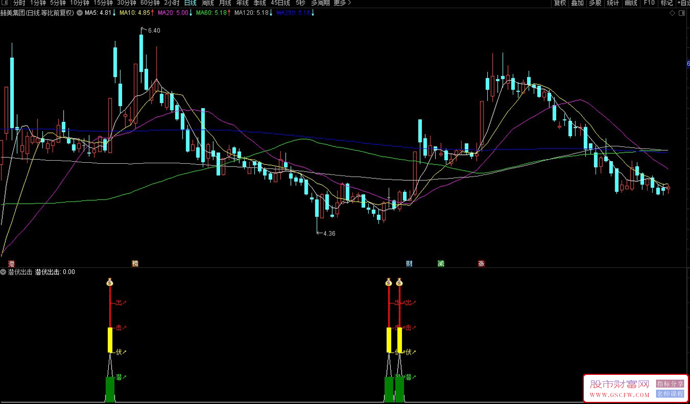
Task: Click the side panel toggle icon
Action: coord(681,13)
